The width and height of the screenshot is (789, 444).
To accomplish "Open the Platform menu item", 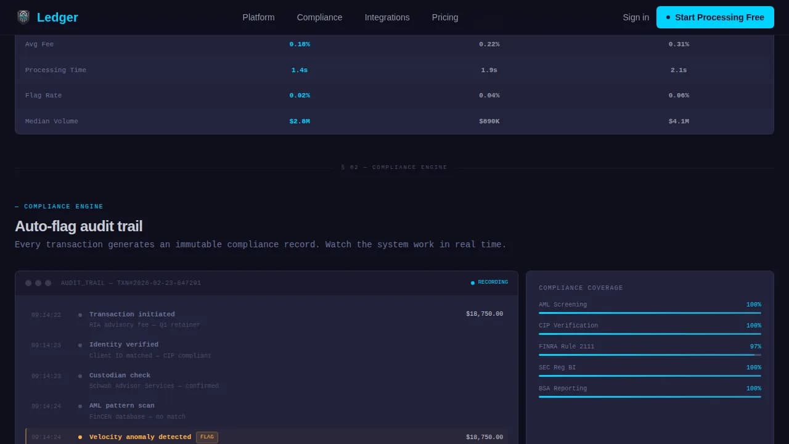I will coord(258,17).
